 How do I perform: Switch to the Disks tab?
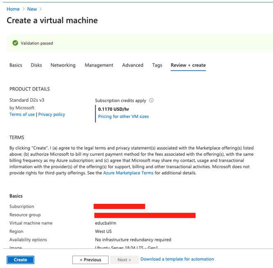tap(36, 65)
